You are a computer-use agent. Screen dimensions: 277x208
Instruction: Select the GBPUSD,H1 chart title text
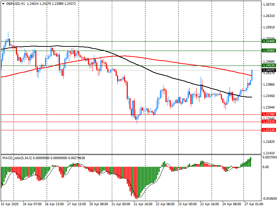[x=16, y=4]
